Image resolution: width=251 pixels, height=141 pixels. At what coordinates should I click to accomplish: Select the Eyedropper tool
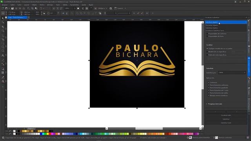(3, 78)
